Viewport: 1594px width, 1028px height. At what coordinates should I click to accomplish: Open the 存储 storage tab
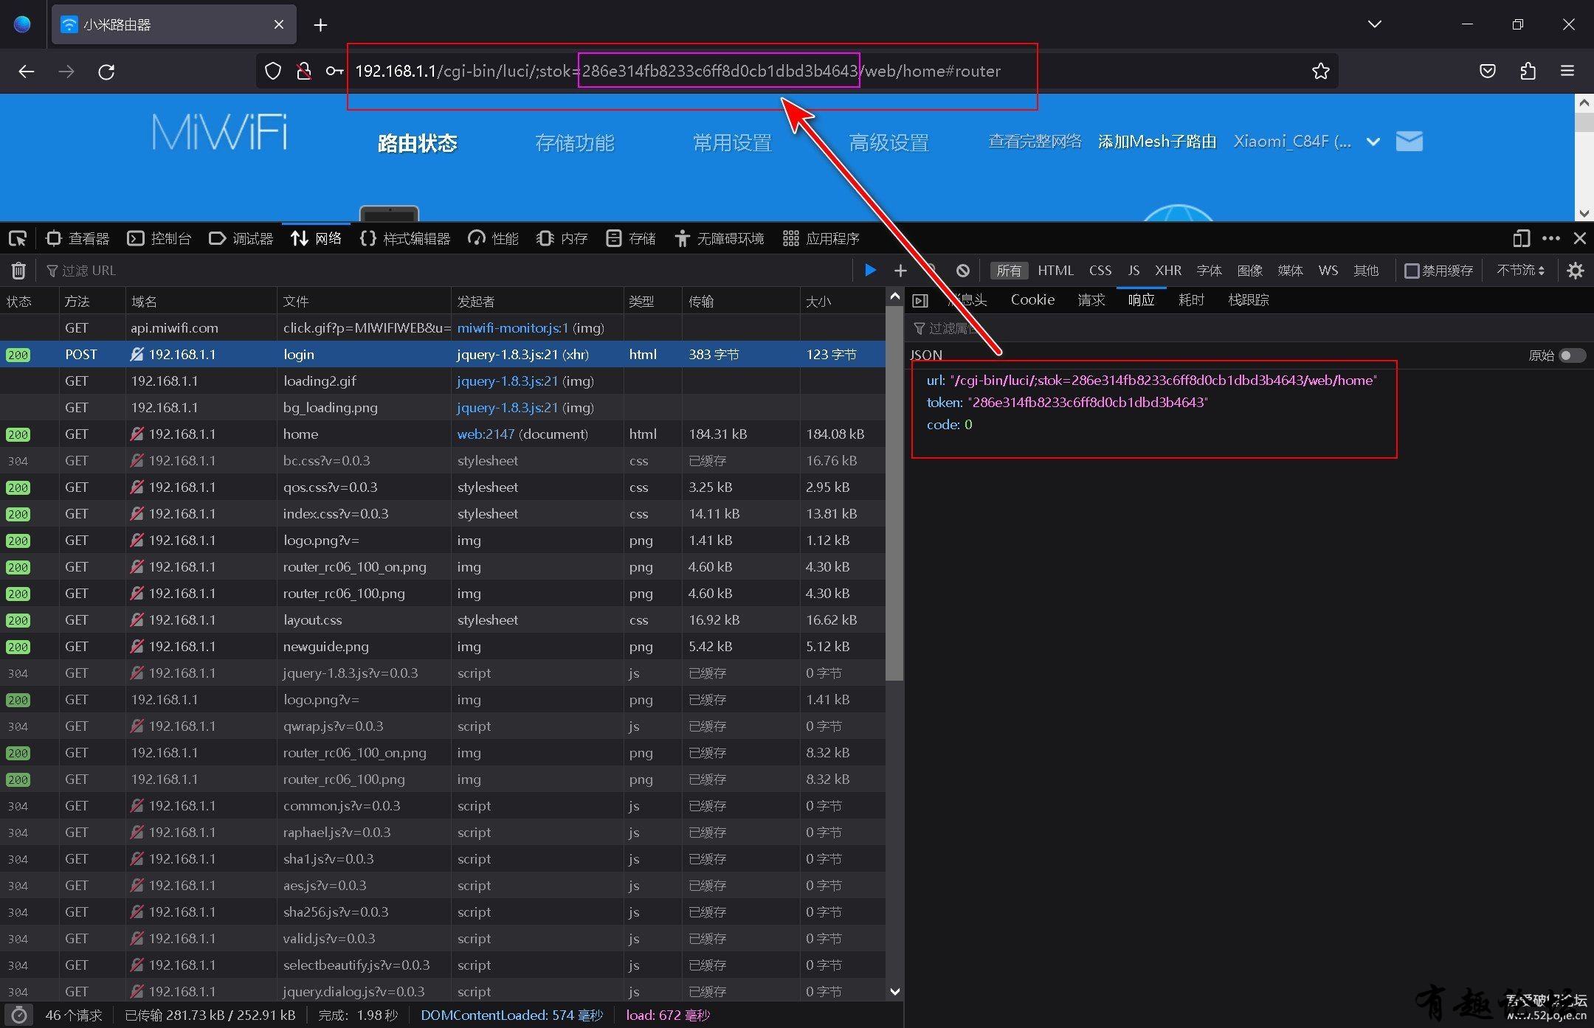point(631,239)
